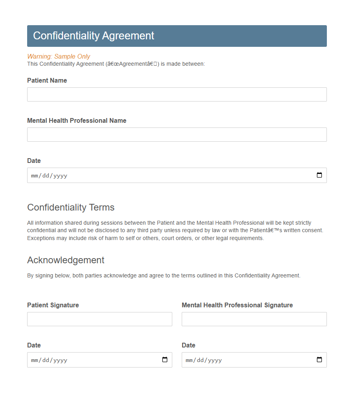The width and height of the screenshot is (354, 399).
Task: Click the Mental Health Professional Name input field
Action: click(x=176, y=135)
